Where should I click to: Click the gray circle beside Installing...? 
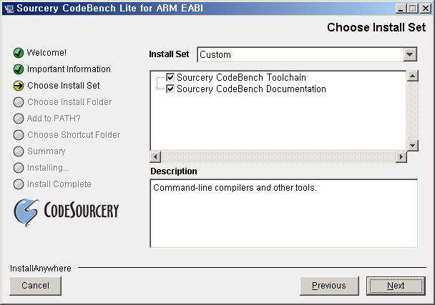[19, 168]
